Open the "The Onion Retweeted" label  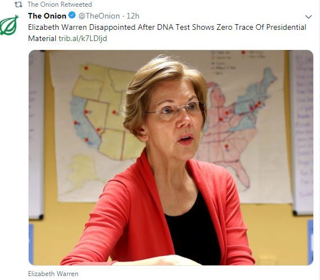pos(60,4)
